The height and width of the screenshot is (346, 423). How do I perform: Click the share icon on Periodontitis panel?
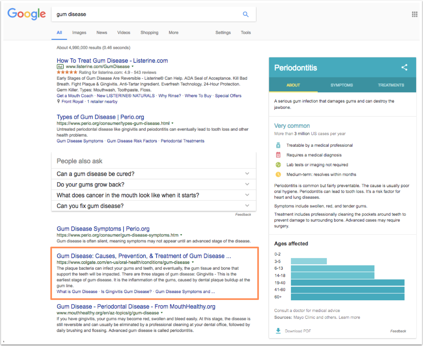click(404, 67)
